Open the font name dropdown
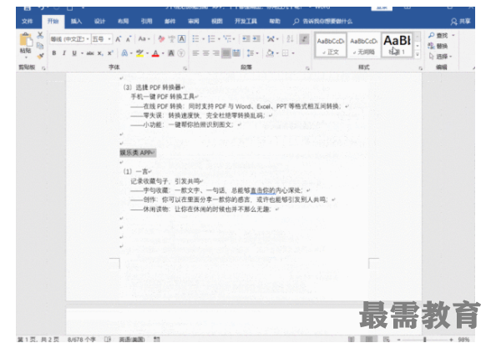This screenshot has height=348, width=486. (x=88, y=39)
